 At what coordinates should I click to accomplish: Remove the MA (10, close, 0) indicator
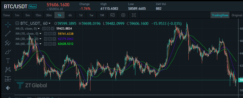(x=54, y=34)
